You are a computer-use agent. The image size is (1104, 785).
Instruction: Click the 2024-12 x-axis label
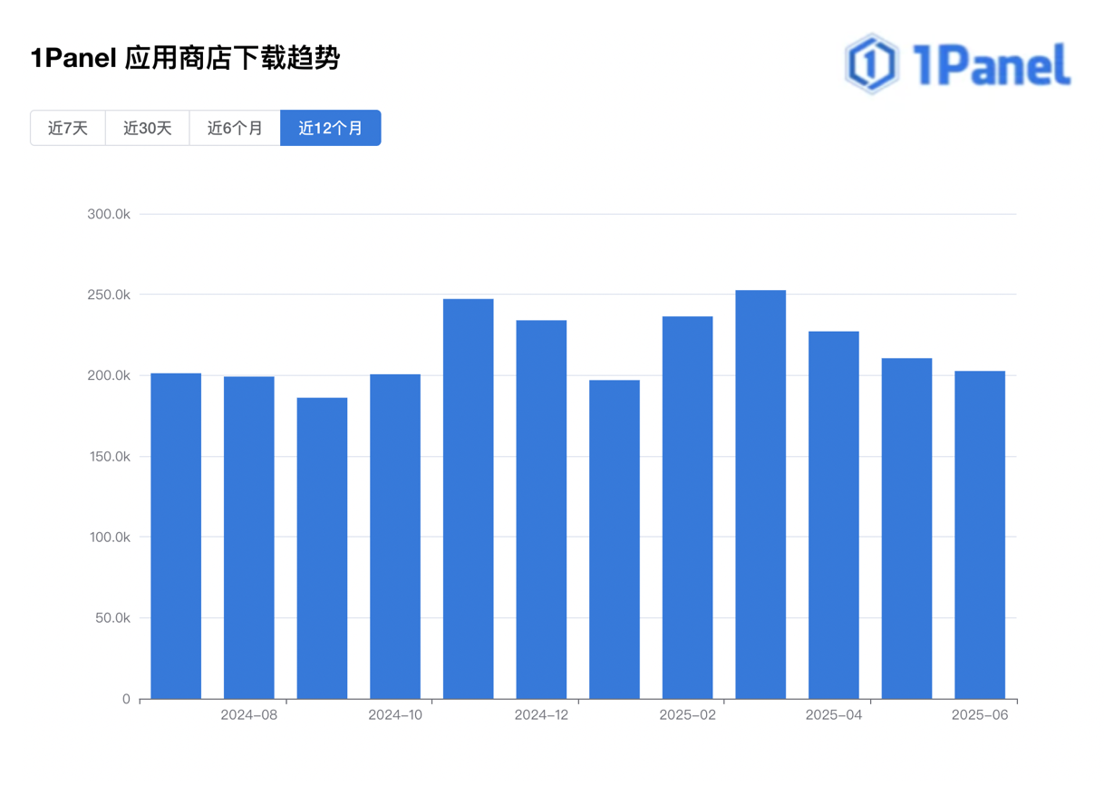[x=541, y=715]
